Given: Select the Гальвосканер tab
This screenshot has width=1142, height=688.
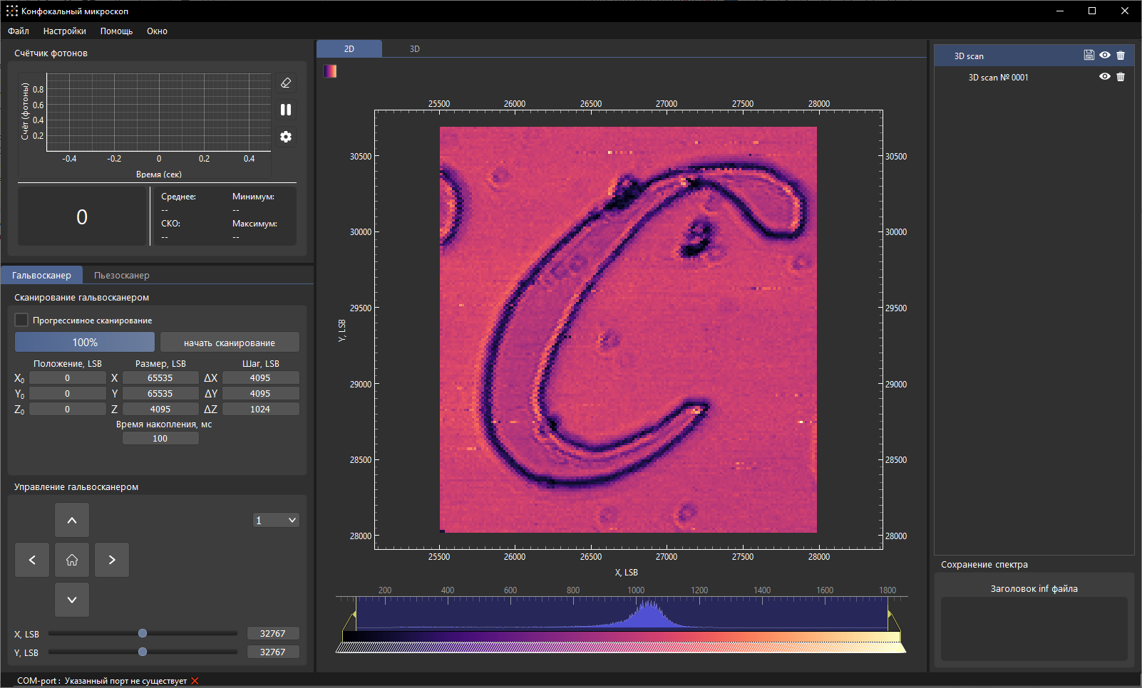Looking at the screenshot, I should coord(41,275).
